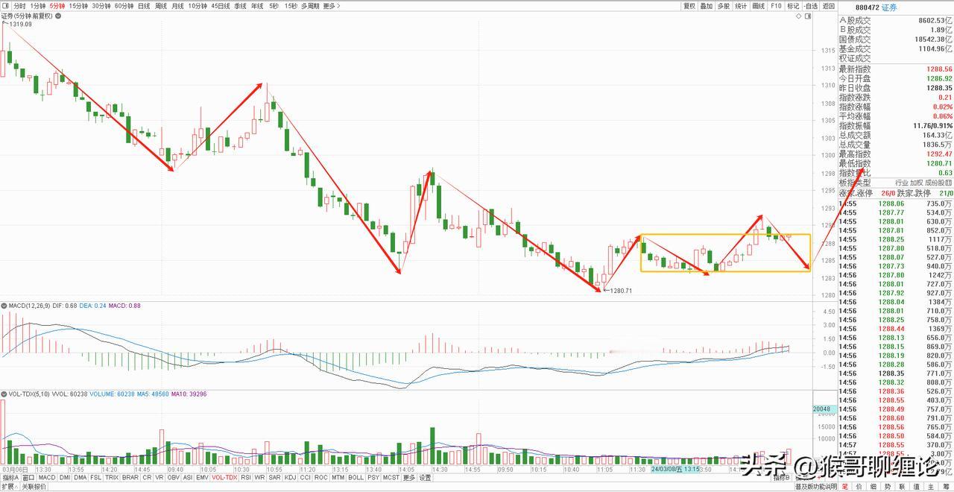954x492 pixels.
Task: Expand 更多 periods in top bar
Action: pos(332,6)
